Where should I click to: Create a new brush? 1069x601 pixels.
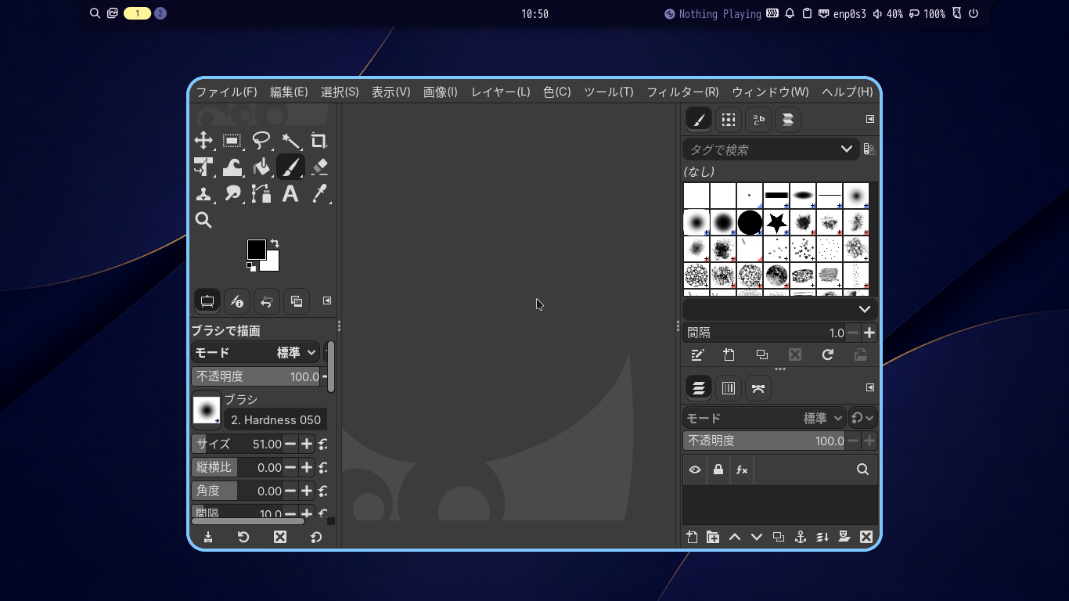tap(729, 354)
